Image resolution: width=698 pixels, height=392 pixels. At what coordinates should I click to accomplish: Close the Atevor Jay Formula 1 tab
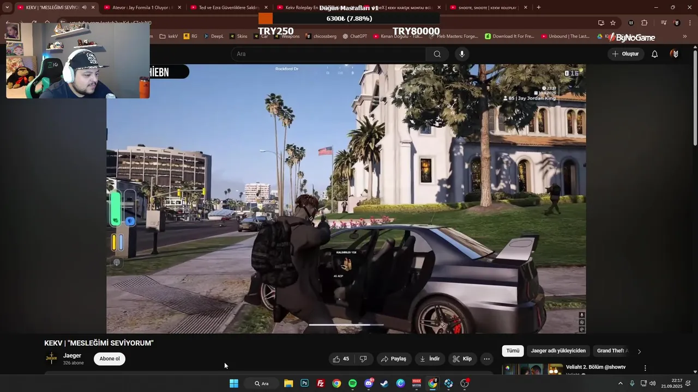tap(179, 8)
